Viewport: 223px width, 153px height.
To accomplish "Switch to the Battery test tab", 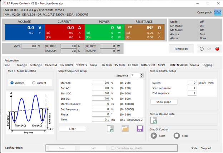I will click(x=148, y=65).
